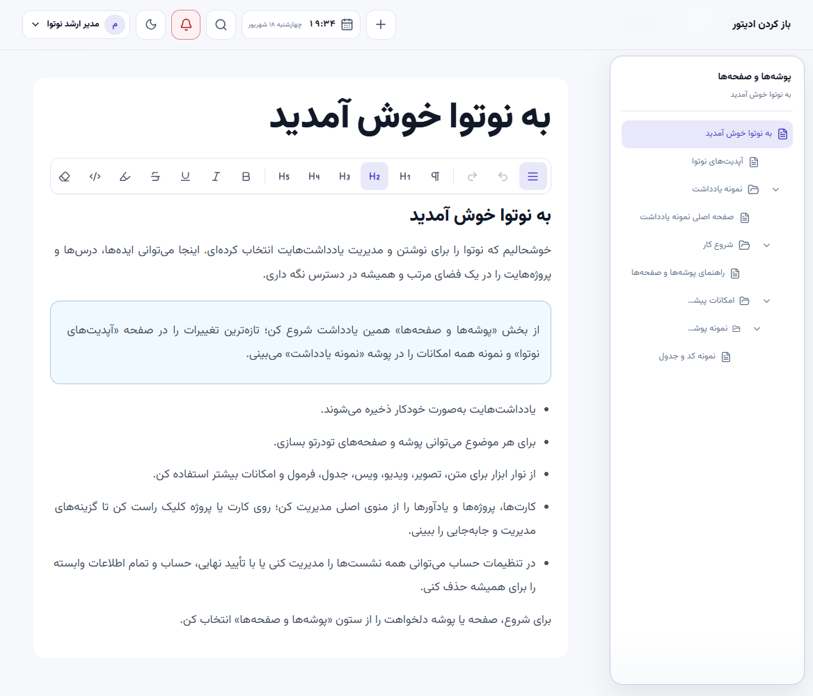Toggle the toolbar hamburger menu button
Image resolution: width=813 pixels, height=696 pixels.
point(533,176)
